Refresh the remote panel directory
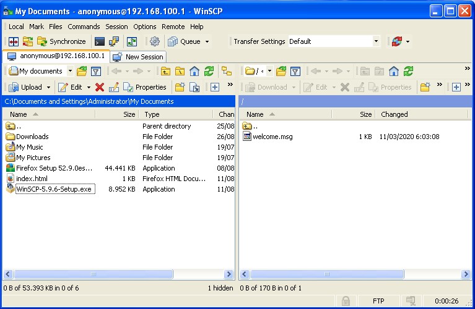The width and height of the screenshot is (475, 309). click(x=408, y=71)
